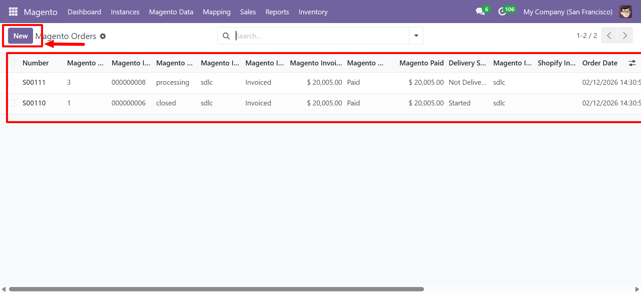Sort by Magento Paid column header
The width and height of the screenshot is (641, 293).
(x=421, y=63)
